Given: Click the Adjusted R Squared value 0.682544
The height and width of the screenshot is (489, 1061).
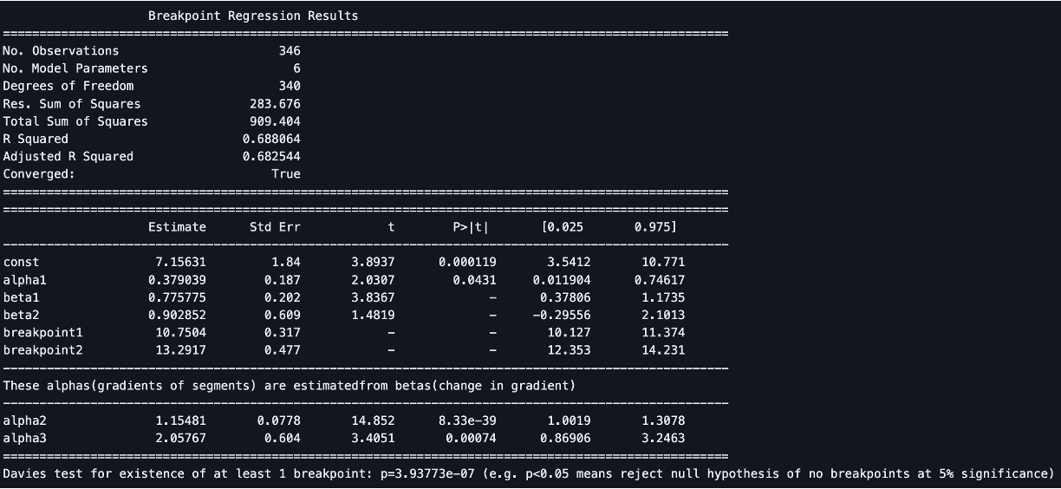Looking at the screenshot, I should (271, 156).
